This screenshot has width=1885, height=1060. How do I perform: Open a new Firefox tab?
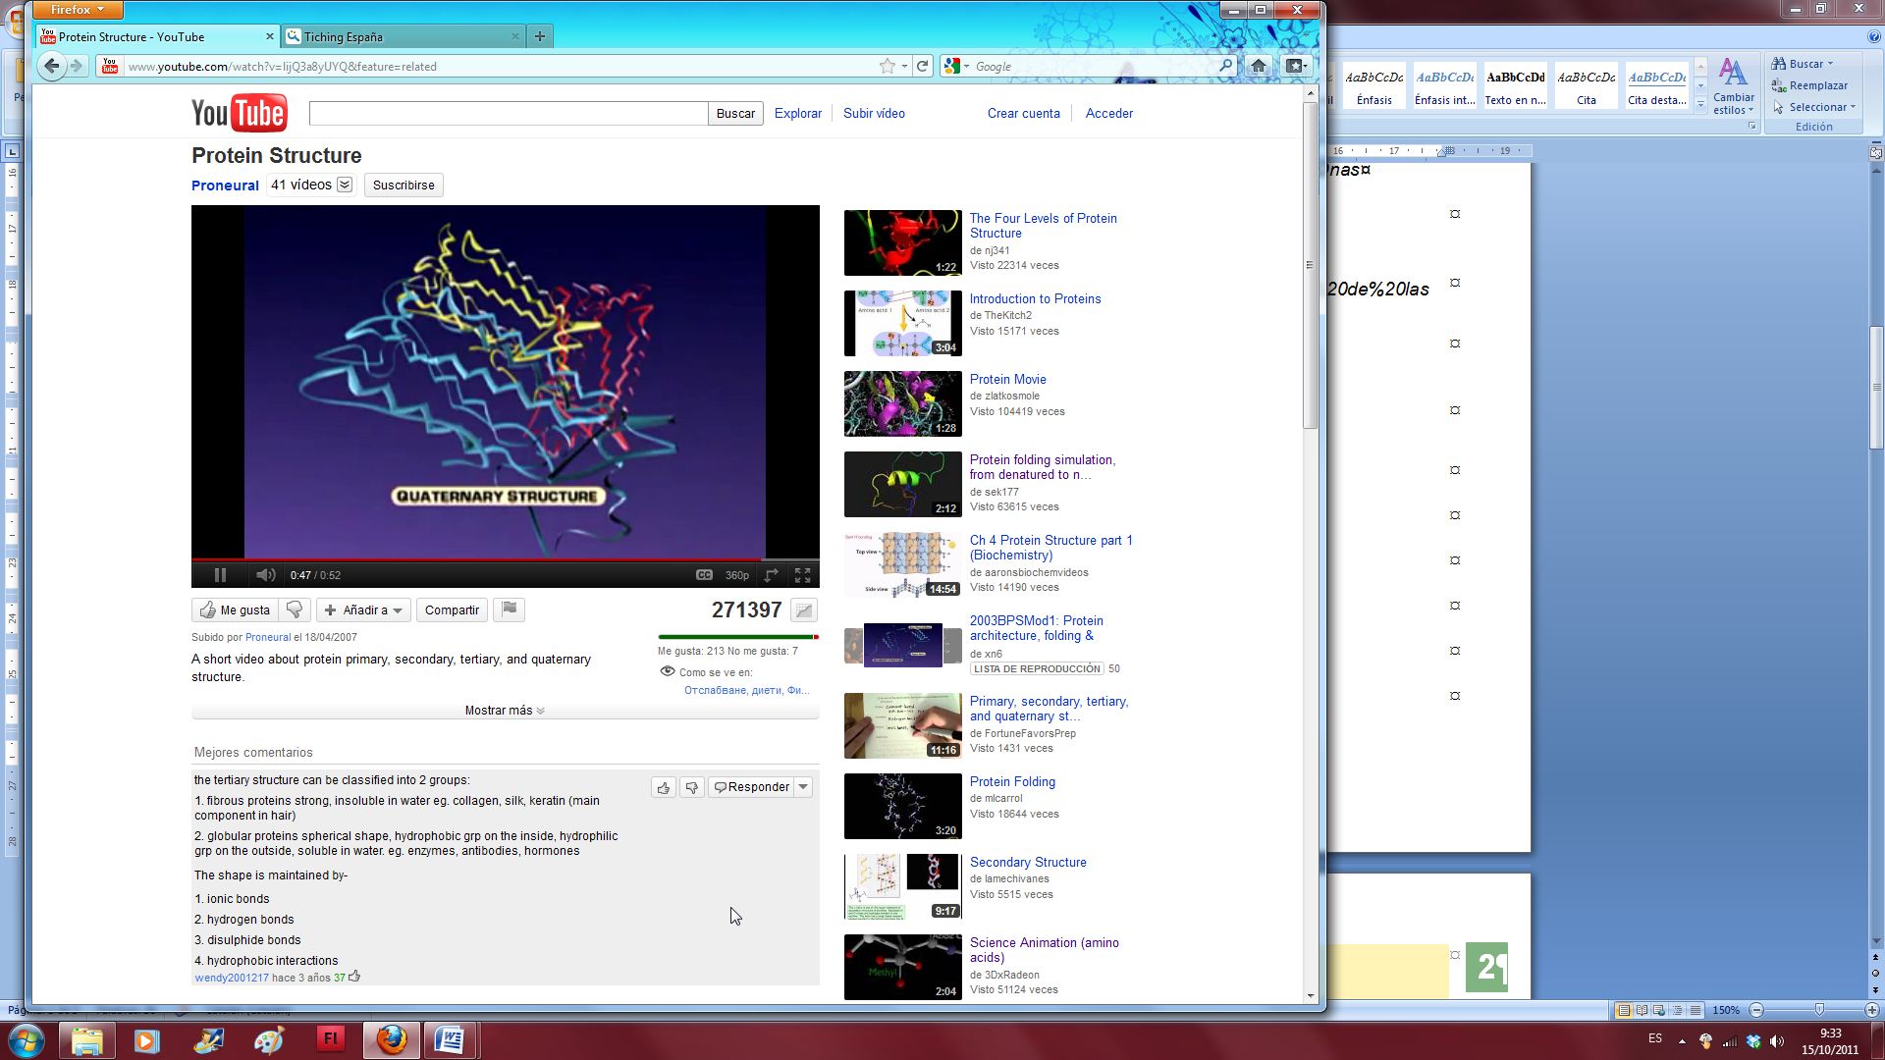pos(539,37)
